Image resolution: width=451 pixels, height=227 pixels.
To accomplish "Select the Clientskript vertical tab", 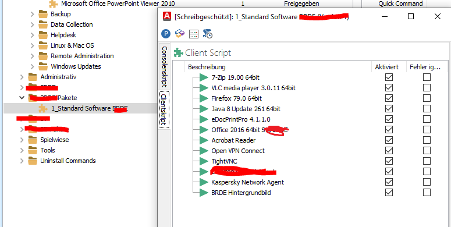I will [164, 109].
